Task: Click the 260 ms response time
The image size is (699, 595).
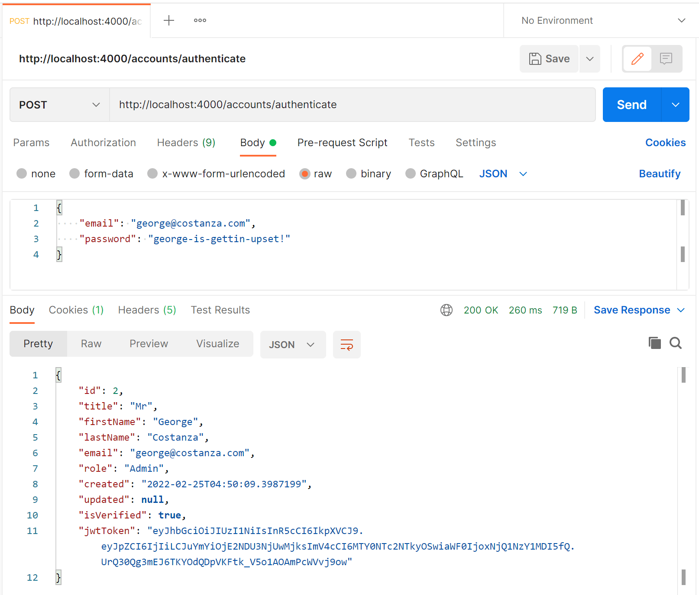Action: coord(525,310)
